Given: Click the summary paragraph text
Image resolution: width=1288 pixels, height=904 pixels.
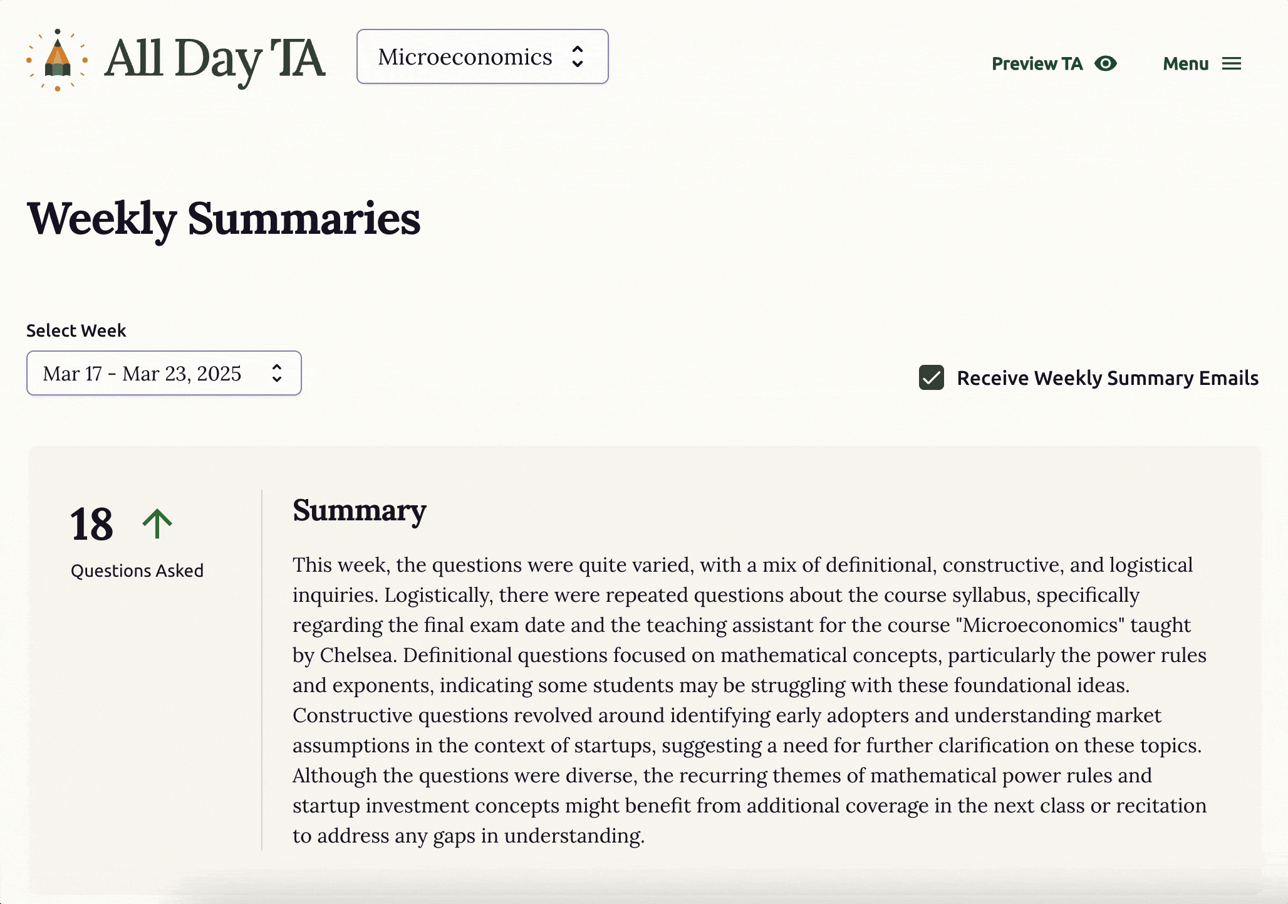Looking at the screenshot, I should pyautogui.click(x=749, y=700).
